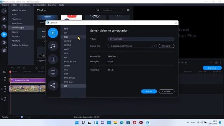Click the red playhead marker on timeline
Viewport: 224px width, 126px height.
pos(10,72)
